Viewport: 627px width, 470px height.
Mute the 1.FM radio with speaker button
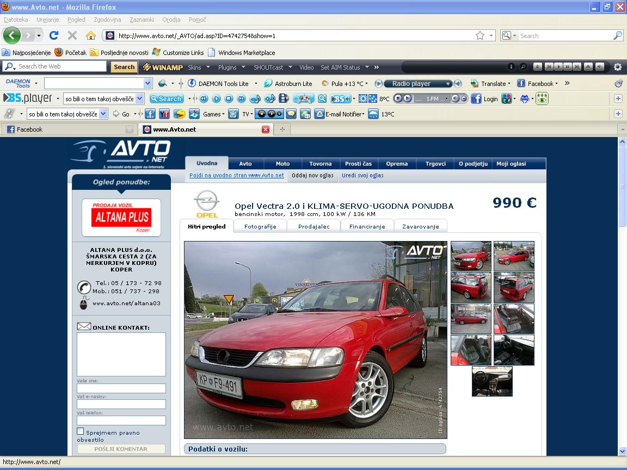click(455, 98)
